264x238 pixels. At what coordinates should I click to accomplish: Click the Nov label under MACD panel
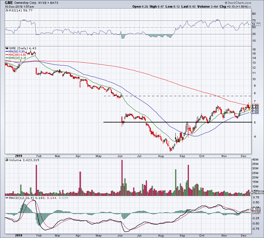(224, 236)
